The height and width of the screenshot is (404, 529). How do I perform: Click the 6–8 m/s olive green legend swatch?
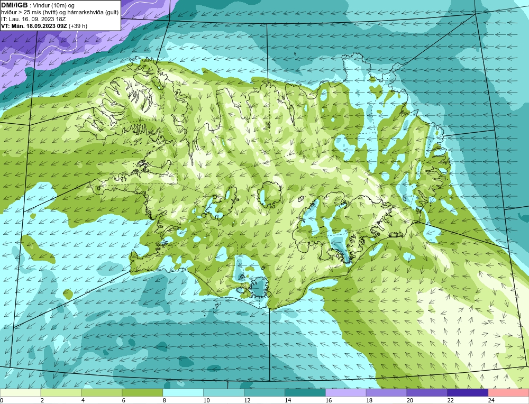(x=142, y=393)
